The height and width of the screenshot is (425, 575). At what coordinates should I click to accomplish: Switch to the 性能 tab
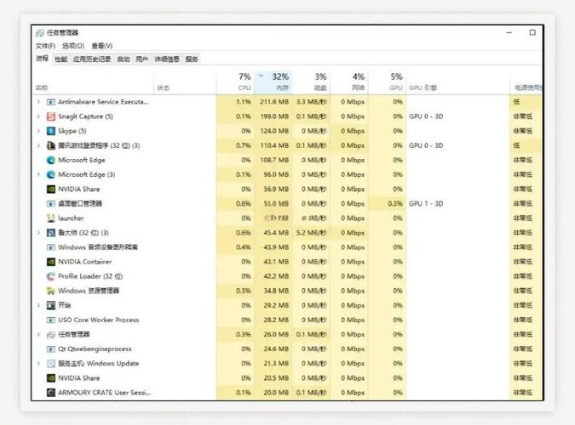click(x=60, y=59)
